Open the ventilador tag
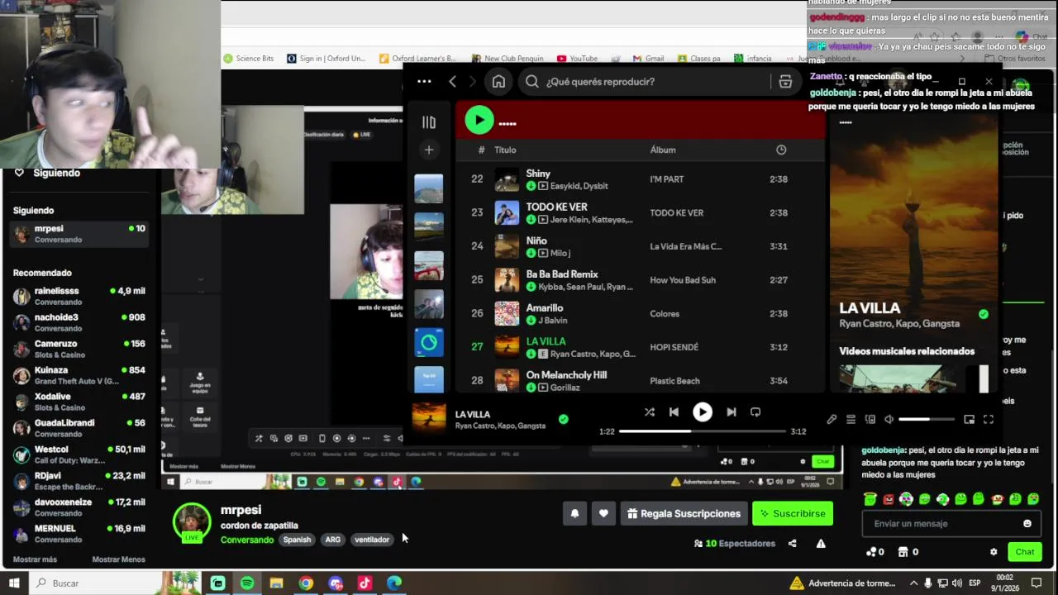The width and height of the screenshot is (1058, 595). pyautogui.click(x=372, y=540)
